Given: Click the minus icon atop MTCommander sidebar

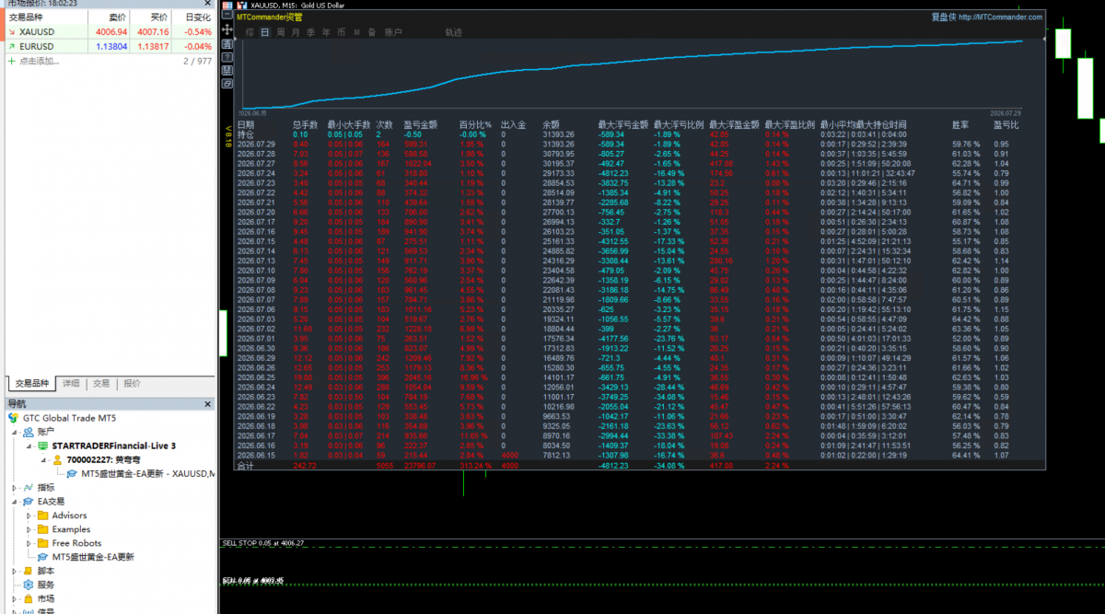Looking at the screenshot, I should tap(227, 15).
